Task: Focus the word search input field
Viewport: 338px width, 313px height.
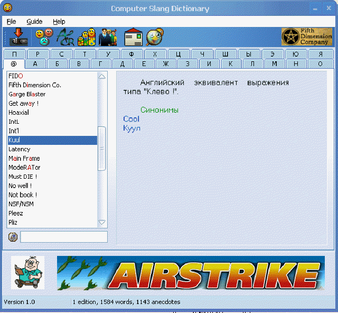Action: point(64,237)
